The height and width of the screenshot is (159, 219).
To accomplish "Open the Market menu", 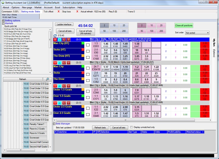I will pyautogui.click(x=38, y=8).
